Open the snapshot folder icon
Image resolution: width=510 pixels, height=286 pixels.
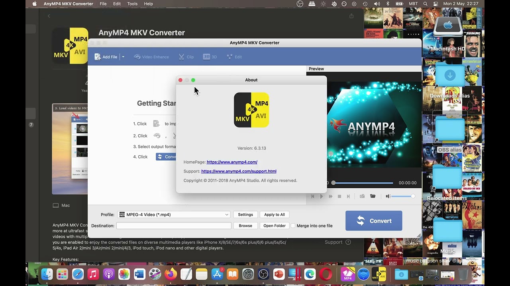click(373, 196)
